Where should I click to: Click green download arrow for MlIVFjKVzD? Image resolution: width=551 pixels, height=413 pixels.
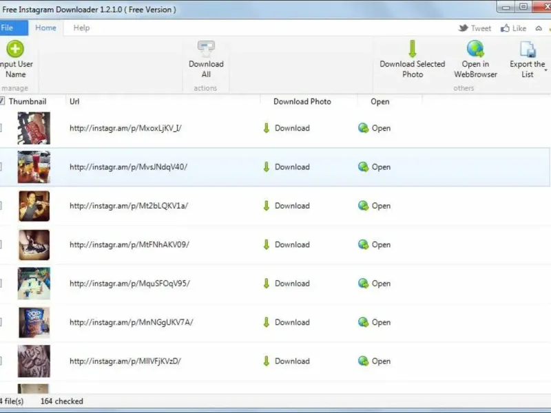point(267,361)
